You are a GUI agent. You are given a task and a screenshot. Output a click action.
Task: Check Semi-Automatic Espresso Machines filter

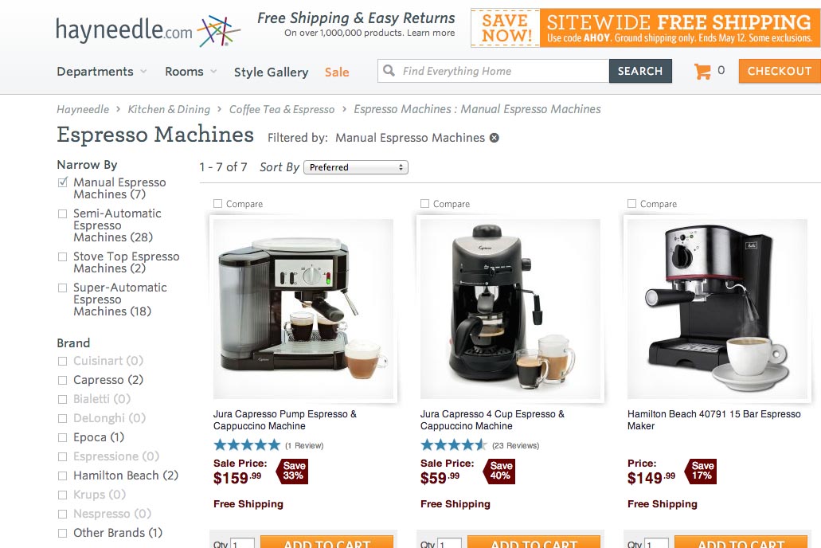tap(63, 213)
